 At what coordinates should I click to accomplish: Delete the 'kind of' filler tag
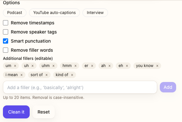coord(72,75)
